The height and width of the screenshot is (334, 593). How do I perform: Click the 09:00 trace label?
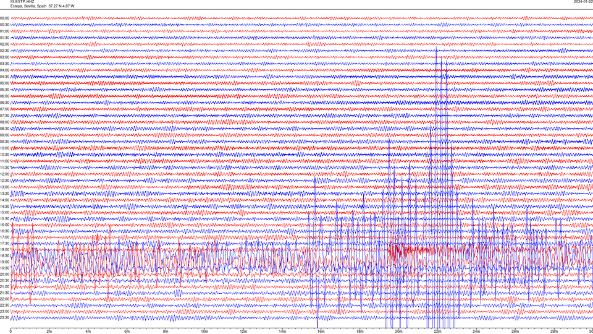(4, 135)
